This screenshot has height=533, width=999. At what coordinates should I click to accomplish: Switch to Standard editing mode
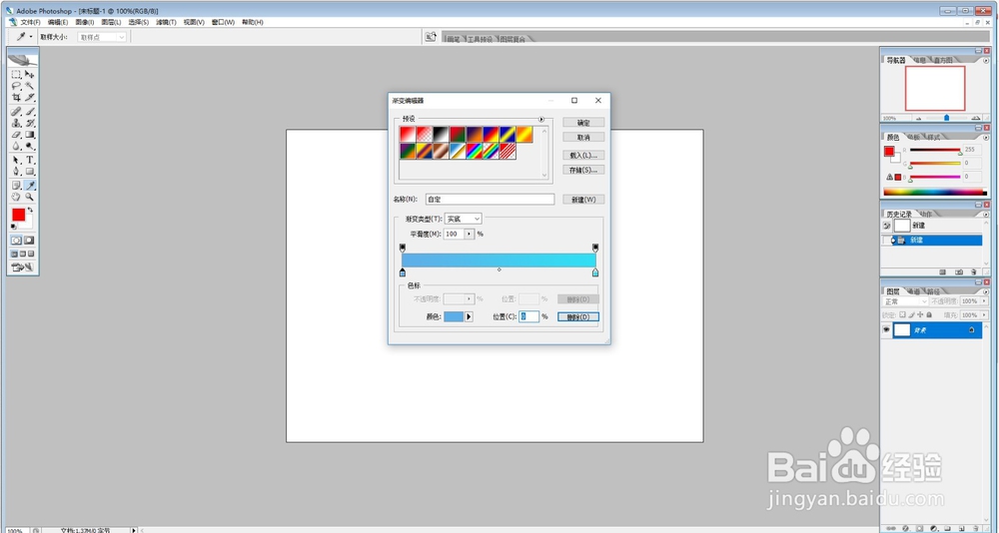click(17, 241)
